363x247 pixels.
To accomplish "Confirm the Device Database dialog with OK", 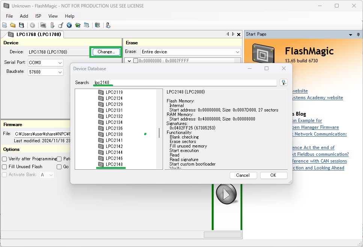I will [273, 175].
